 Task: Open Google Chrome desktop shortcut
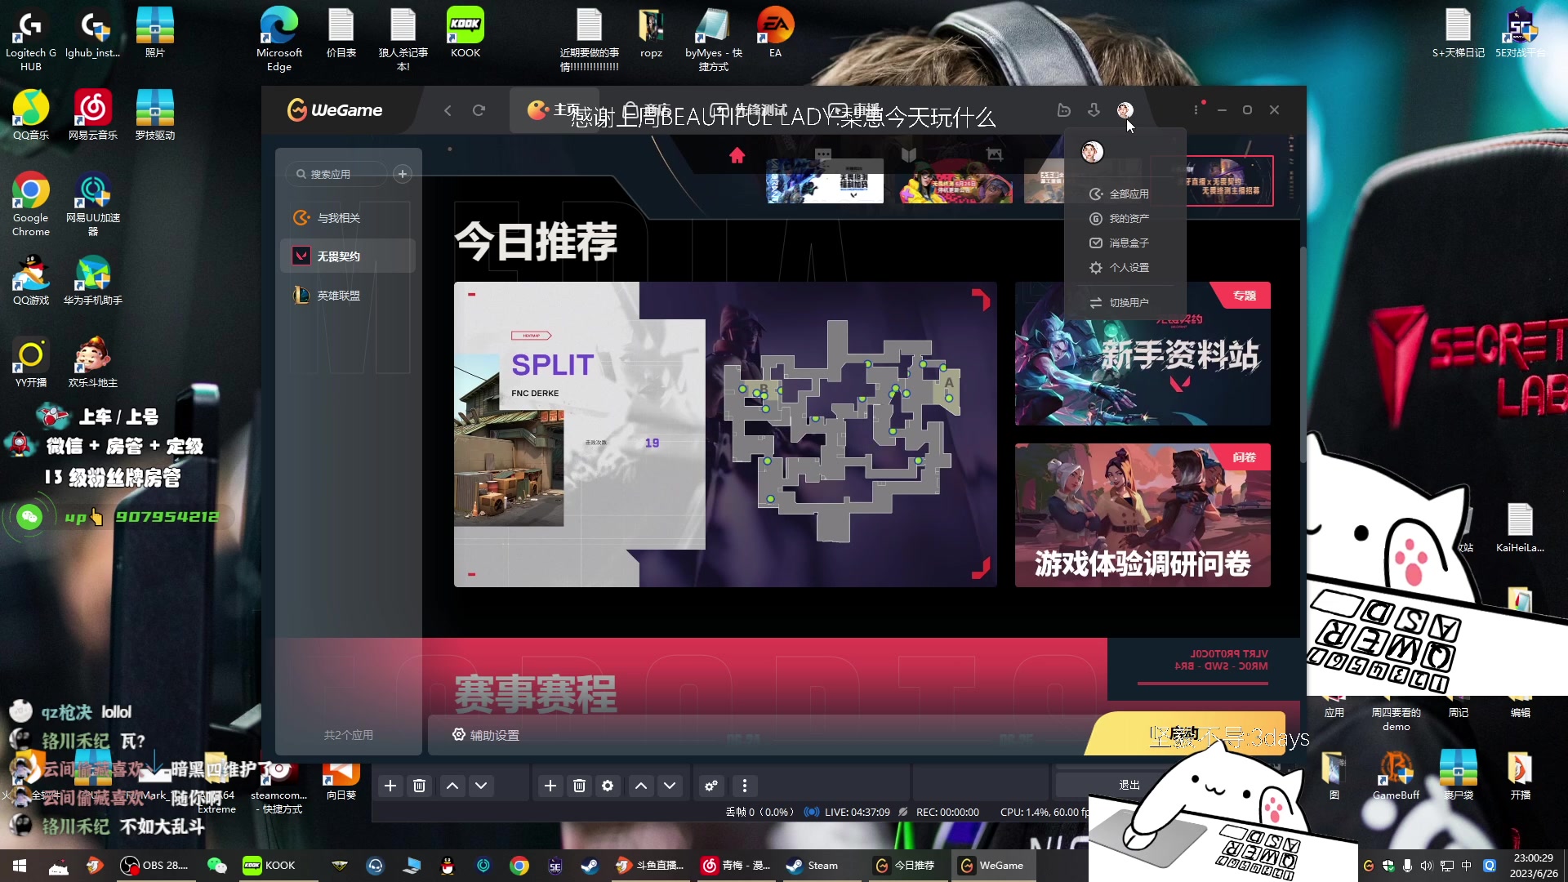pyautogui.click(x=31, y=204)
